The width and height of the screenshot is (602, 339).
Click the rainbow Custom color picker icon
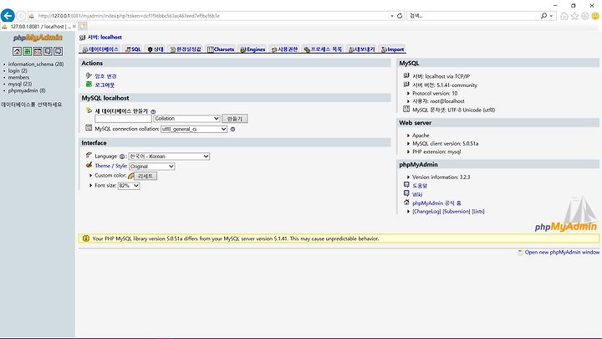[131, 176]
